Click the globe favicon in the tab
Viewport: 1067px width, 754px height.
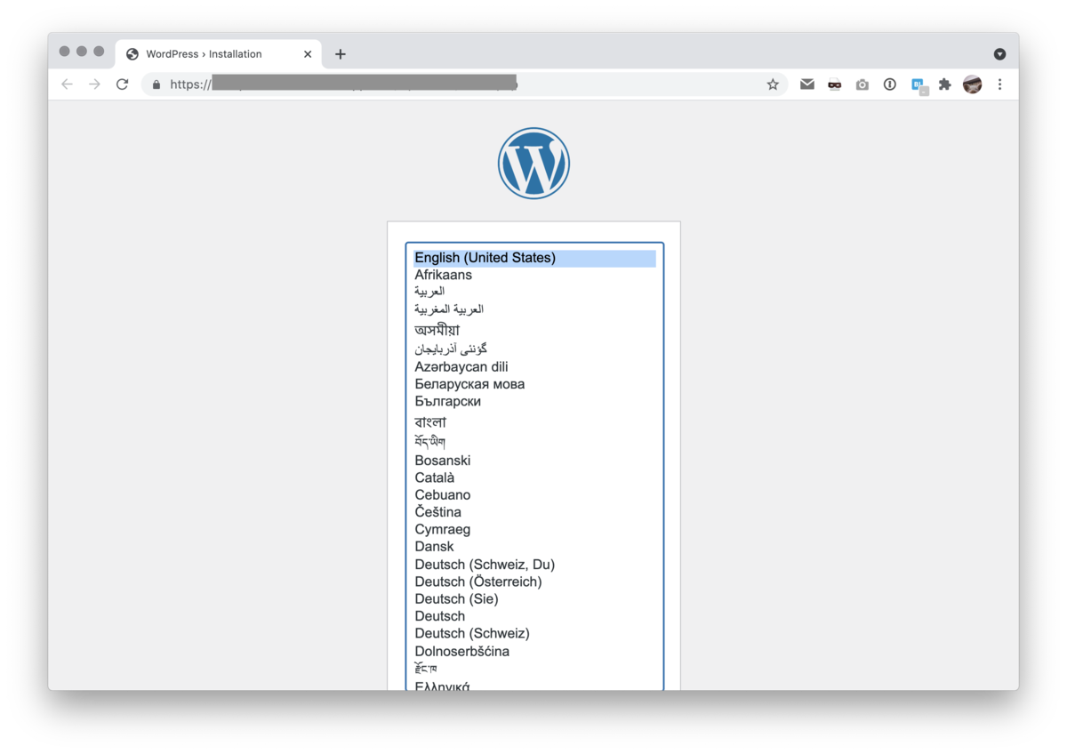pos(132,54)
